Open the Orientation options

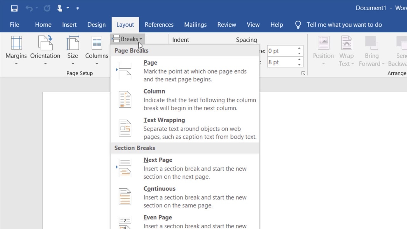pos(45,50)
